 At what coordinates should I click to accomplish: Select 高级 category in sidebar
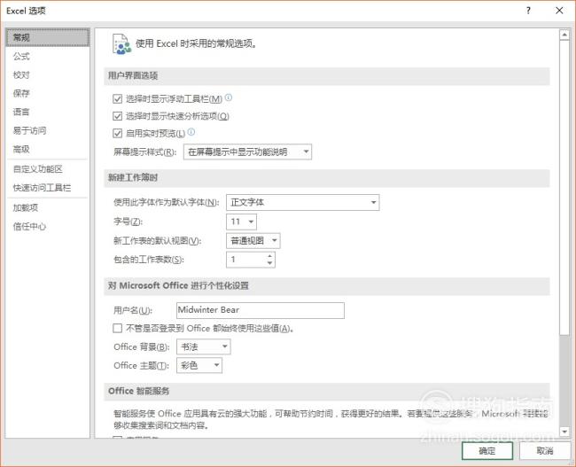(x=48, y=149)
